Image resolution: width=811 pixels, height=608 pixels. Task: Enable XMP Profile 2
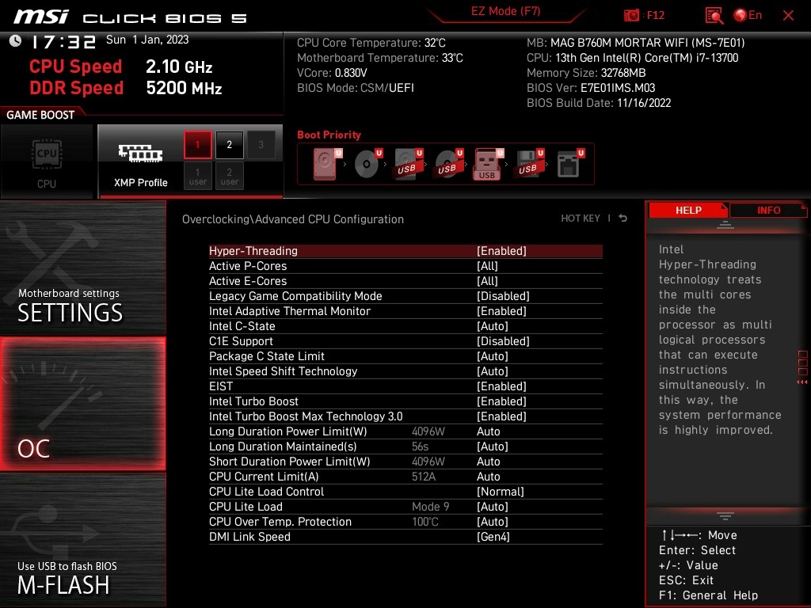click(x=229, y=145)
